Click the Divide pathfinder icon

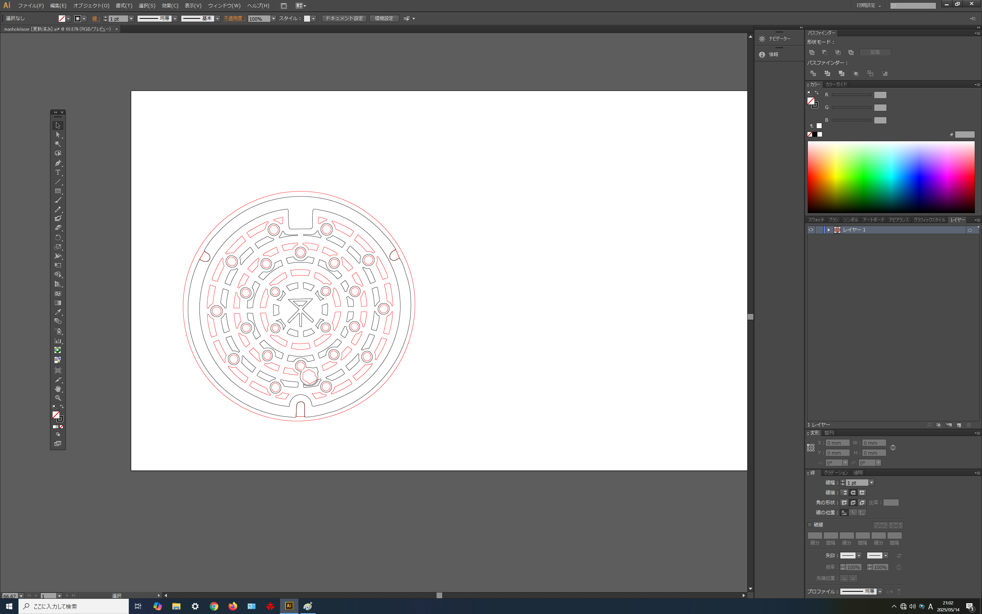pos(813,74)
